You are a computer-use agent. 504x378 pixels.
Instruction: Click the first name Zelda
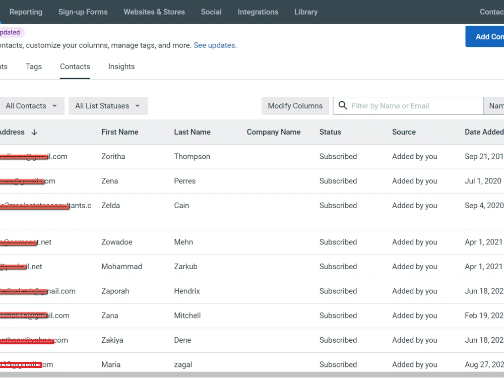(x=110, y=206)
